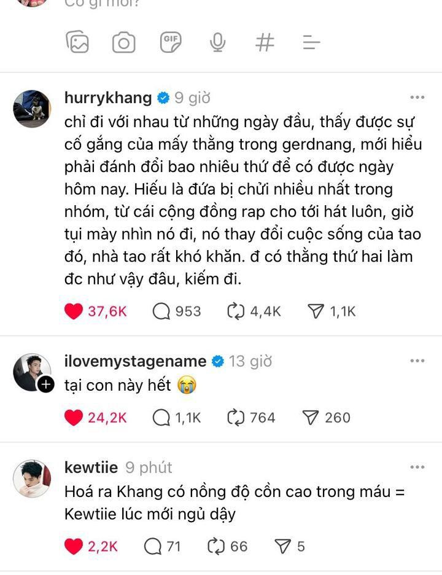Open the camera icon in composer
442x575 pixels.
[123, 42]
